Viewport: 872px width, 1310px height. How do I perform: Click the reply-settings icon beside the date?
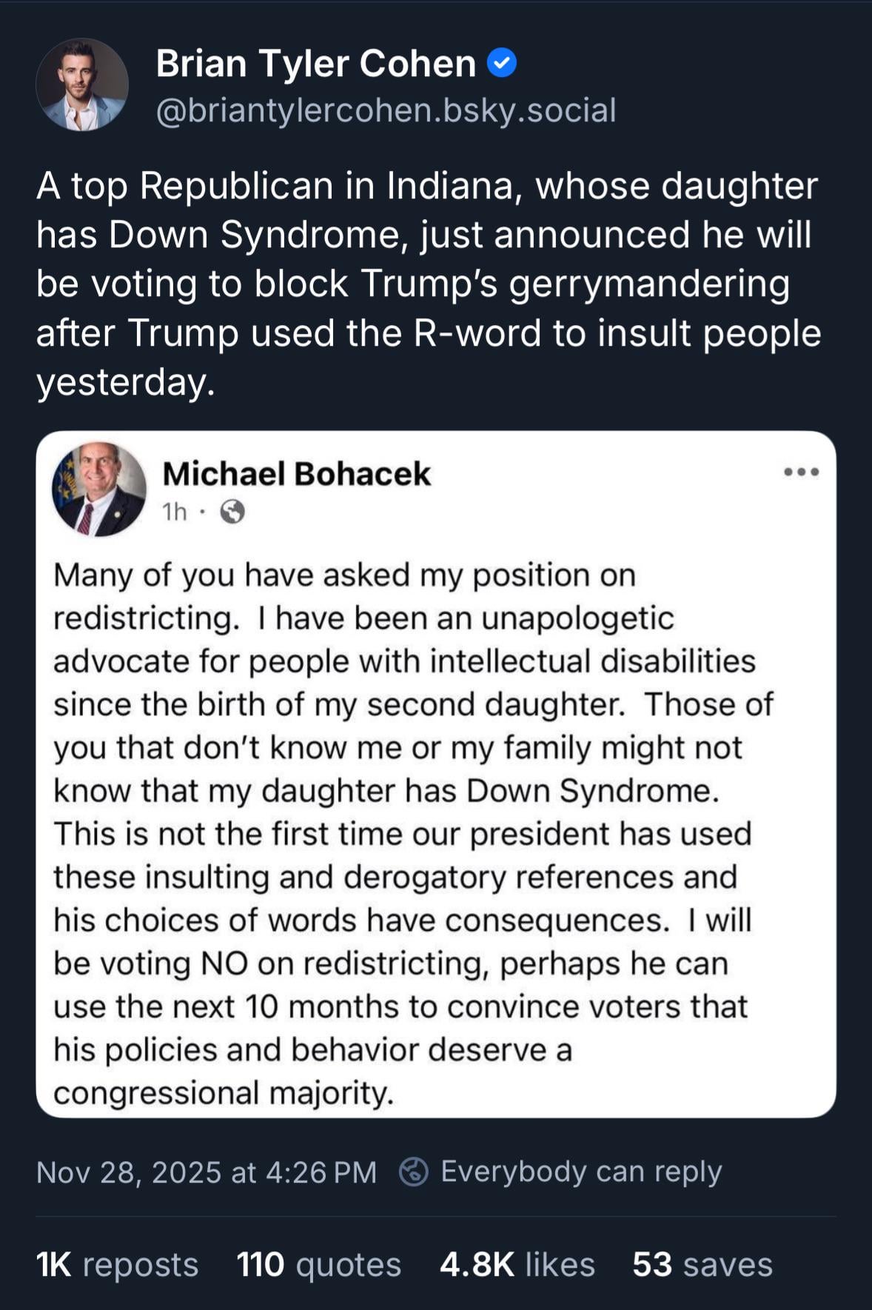coord(413,1172)
